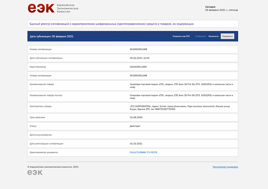Viewport: 268px width, 189px height.
Task: Click the RU0000051268 value just above 'Дата публикации нотификации'
Action: (138, 49)
